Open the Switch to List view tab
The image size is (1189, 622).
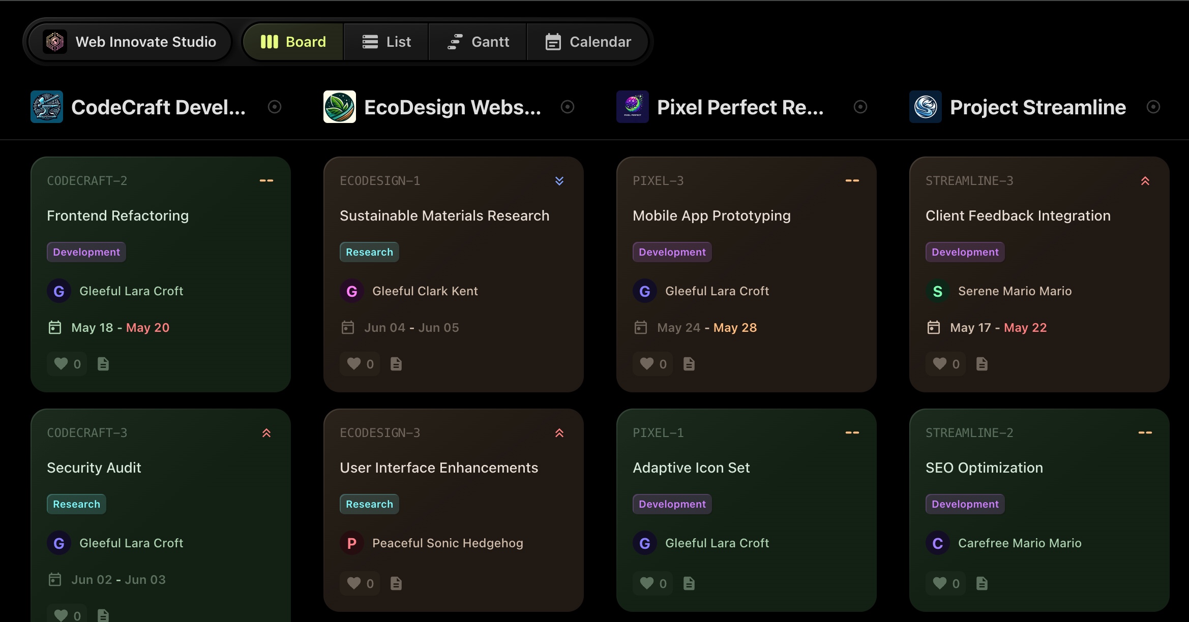click(387, 42)
